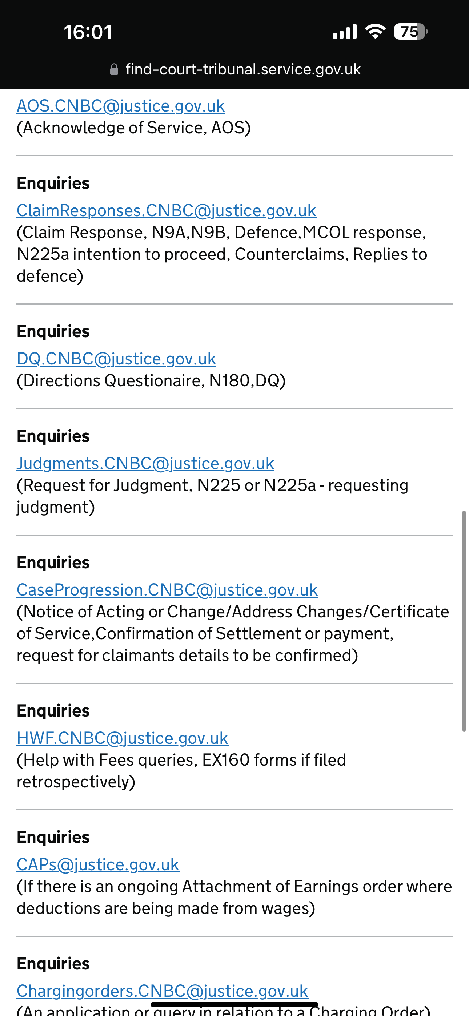Tap the find-court-tribunal.service.gov.uk address bar

[235, 69]
